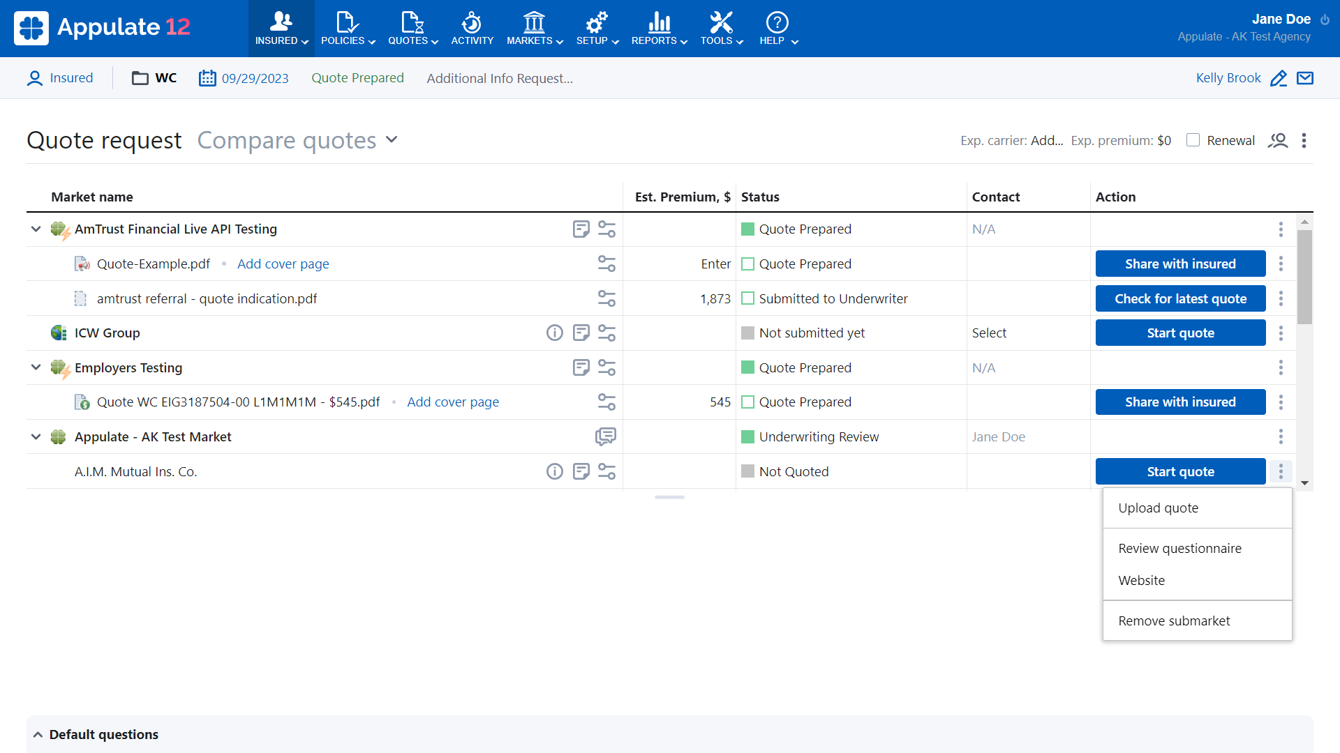Viewport: 1340px width, 753px height.
Task: Click Add cover page for Quote-Example.pdf
Action: [x=283, y=264]
